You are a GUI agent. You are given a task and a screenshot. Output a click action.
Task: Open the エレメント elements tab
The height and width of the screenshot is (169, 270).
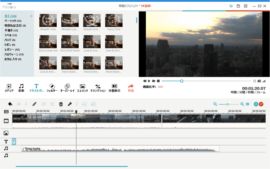[x=82, y=88]
